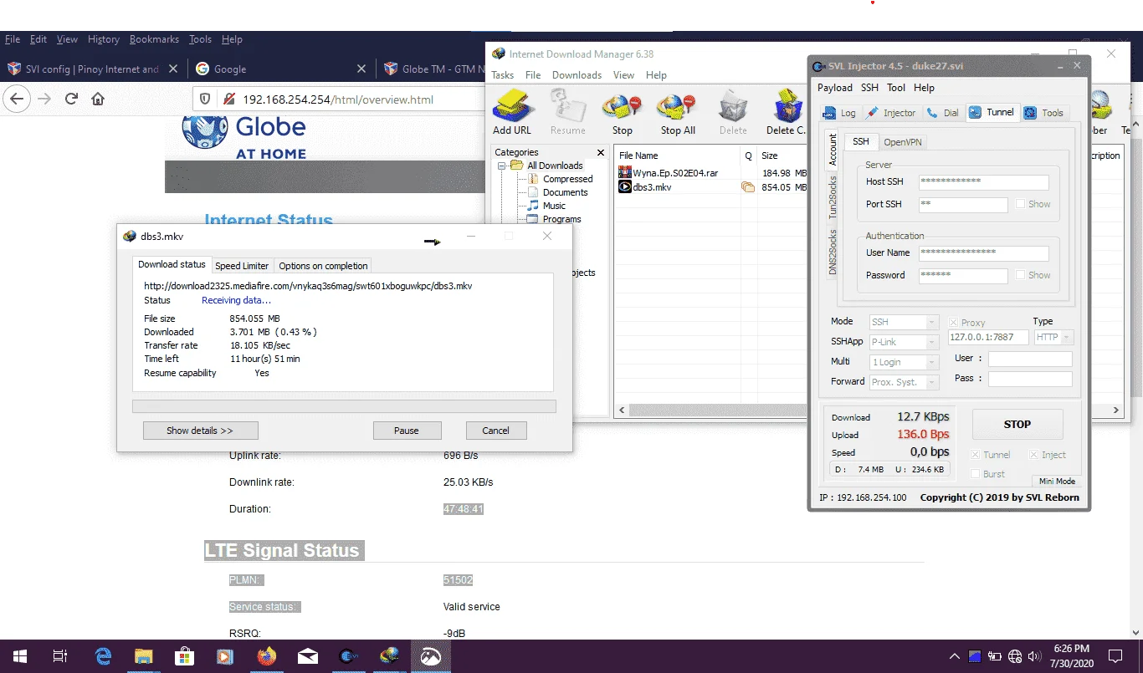Select the Compressed category folder
The width and height of the screenshot is (1143, 673).
[x=567, y=179]
